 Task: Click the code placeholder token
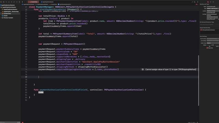click(x=41, y=92)
